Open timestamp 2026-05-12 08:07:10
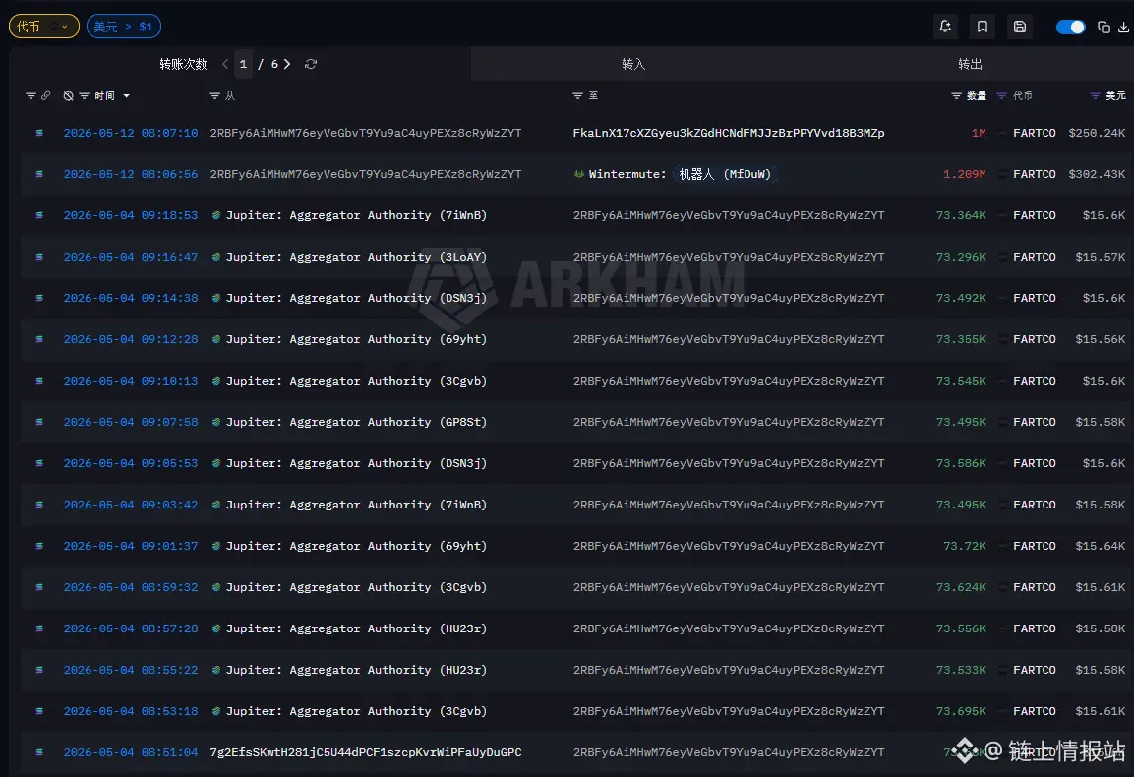The image size is (1134, 777). (130, 133)
